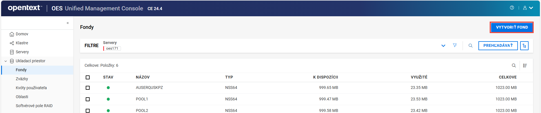
Task: Sort by the Názov column header
Action: (143, 77)
